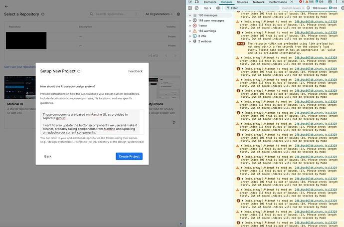
Task: Focus Search repositories field
Action: [114, 14]
